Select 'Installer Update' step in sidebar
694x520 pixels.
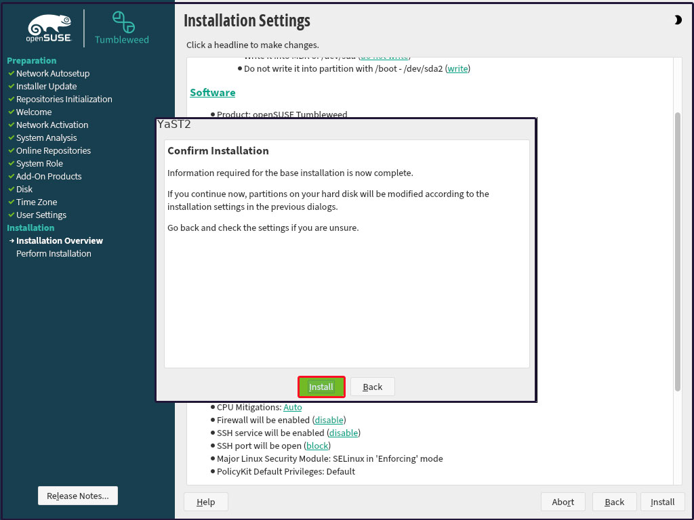click(47, 86)
